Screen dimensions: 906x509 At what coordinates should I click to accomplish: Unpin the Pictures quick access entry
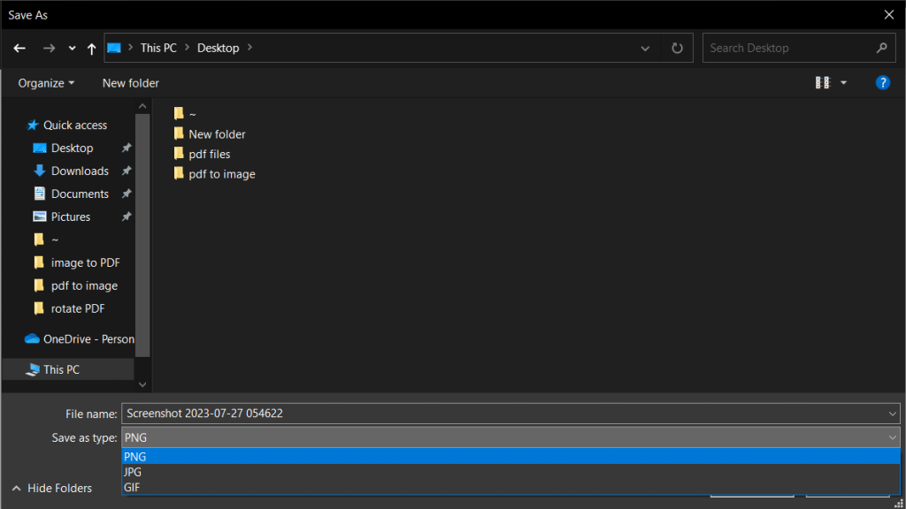tap(126, 217)
